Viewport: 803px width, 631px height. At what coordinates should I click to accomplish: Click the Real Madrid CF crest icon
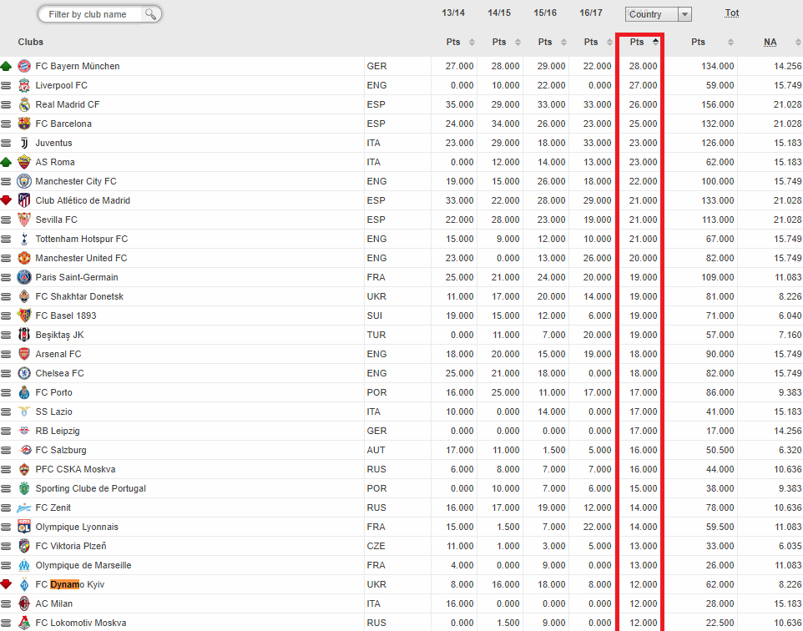click(x=24, y=104)
